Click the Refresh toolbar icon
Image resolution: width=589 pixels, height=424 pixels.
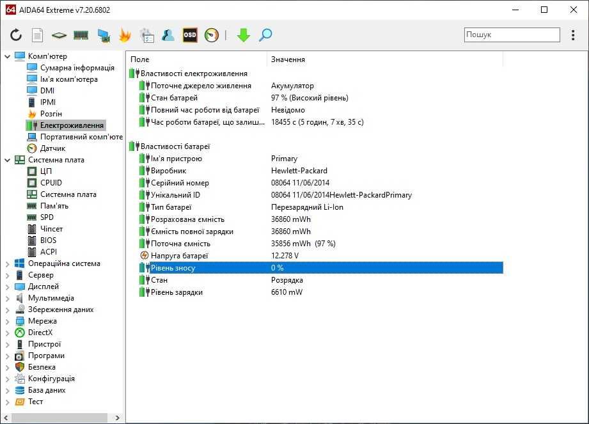[x=16, y=35]
